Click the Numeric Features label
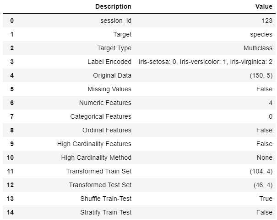 (105, 103)
